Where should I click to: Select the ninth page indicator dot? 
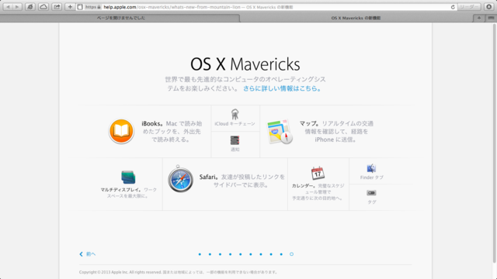click(281, 254)
